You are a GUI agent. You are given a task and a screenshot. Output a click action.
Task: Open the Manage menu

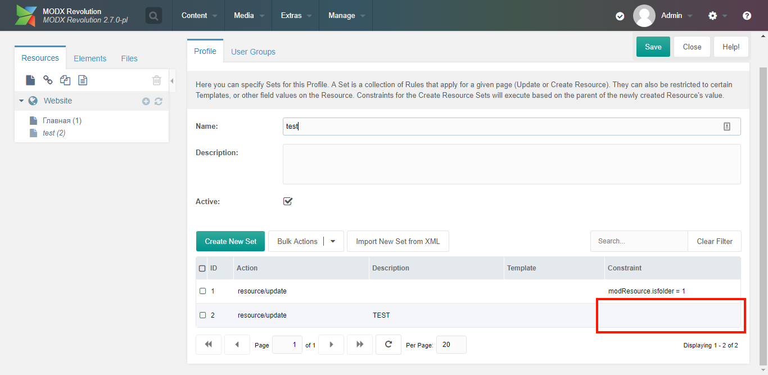pos(342,15)
